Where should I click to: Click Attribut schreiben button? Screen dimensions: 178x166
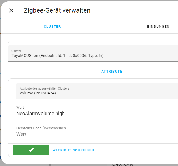pyautogui.click(x=73, y=150)
